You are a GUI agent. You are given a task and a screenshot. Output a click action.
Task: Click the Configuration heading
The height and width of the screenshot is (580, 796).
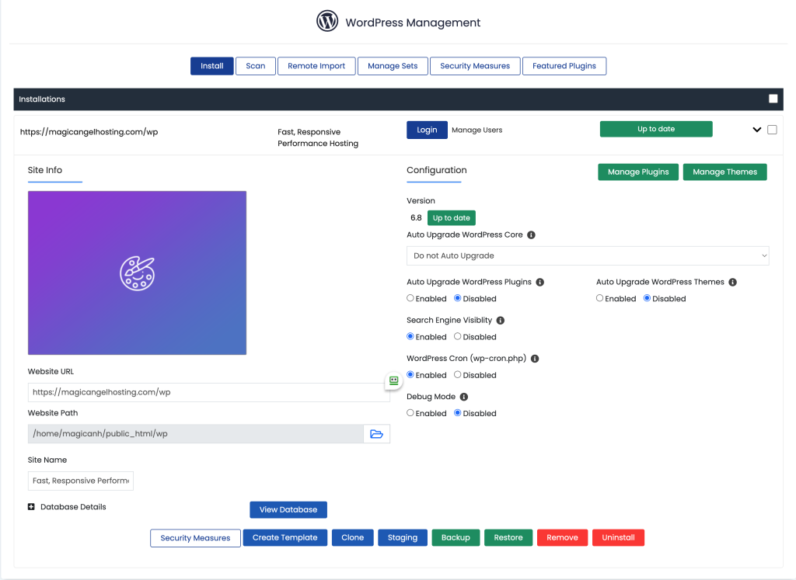coord(437,170)
